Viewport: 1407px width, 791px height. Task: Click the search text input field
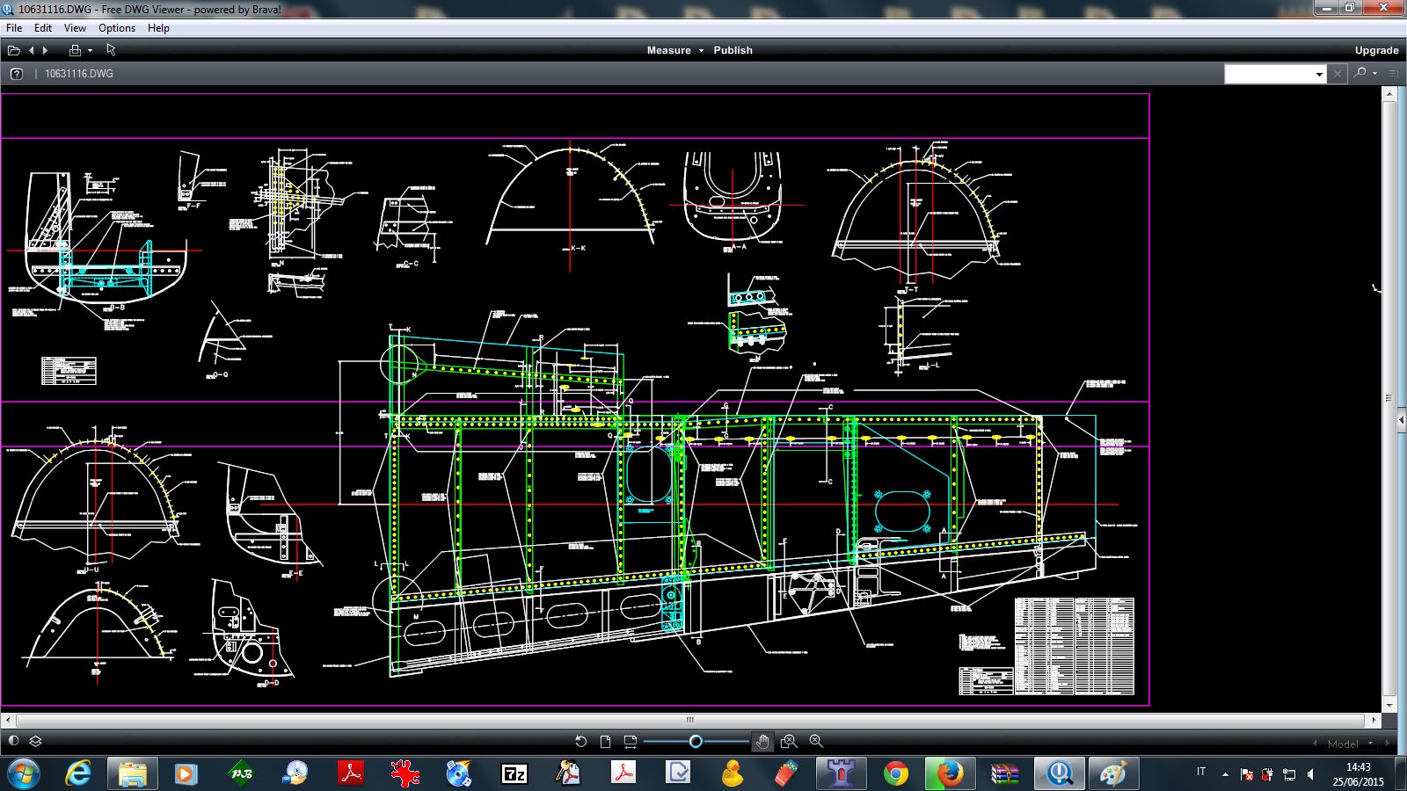click(1268, 74)
